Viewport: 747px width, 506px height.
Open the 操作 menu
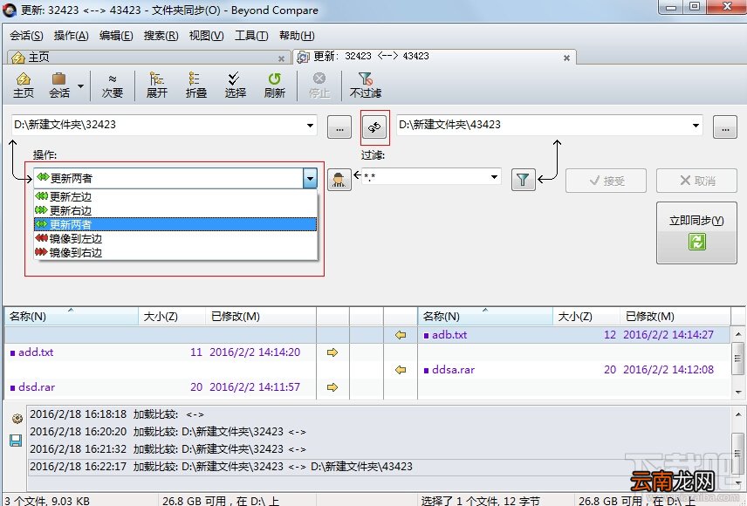tap(71, 36)
